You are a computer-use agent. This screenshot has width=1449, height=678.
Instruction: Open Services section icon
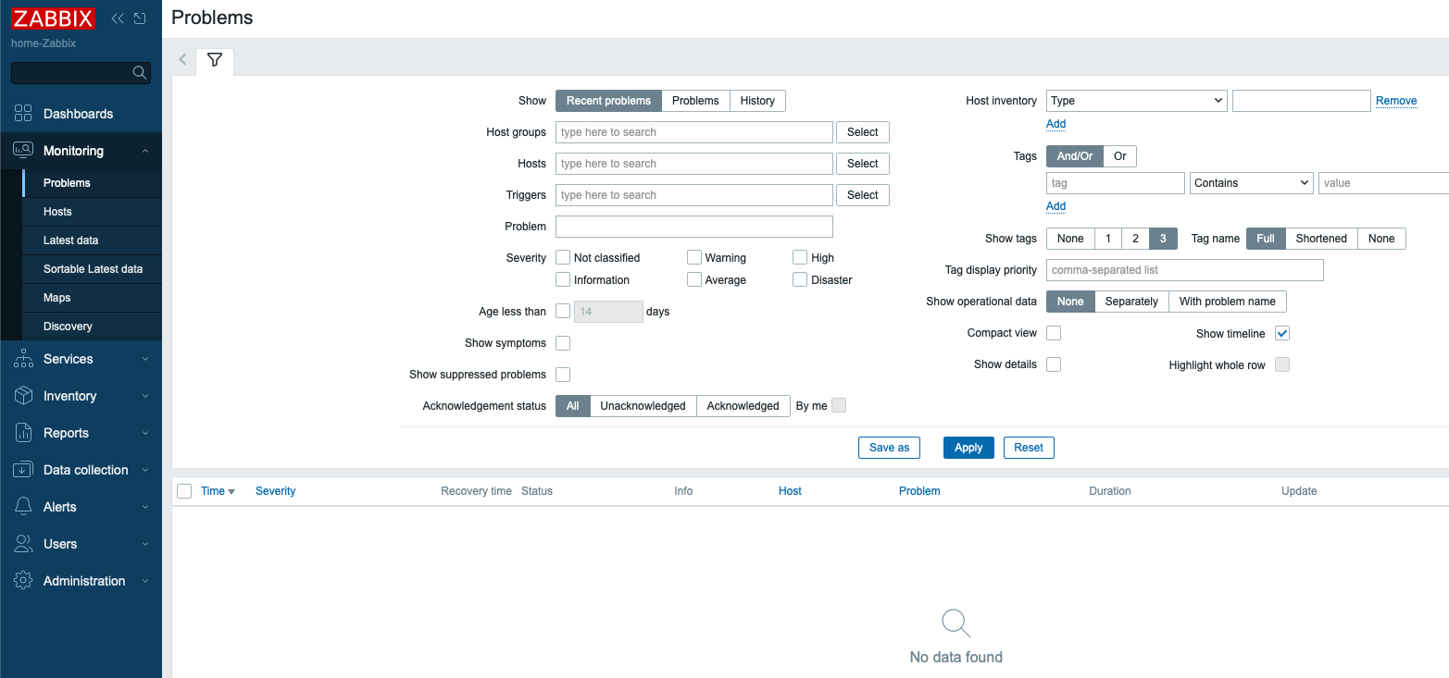[x=23, y=359]
